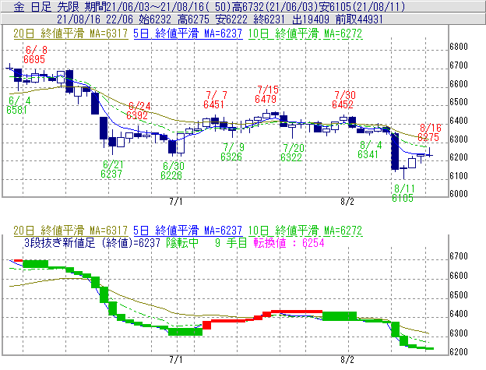Click the 21/08/16 22/06 timestamp text

(95, 19)
